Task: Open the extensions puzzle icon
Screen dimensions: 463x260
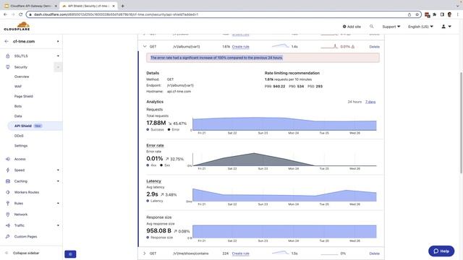Action: click(x=434, y=14)
